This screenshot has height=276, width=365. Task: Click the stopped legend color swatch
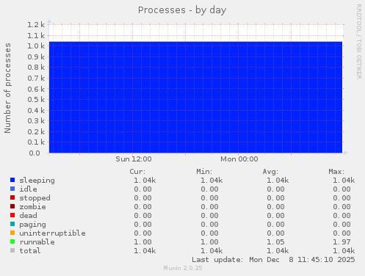(x=12, y=197)
